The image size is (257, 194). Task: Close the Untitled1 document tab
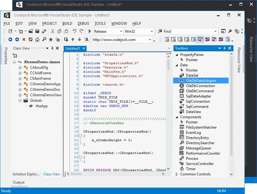click(84, 49)
